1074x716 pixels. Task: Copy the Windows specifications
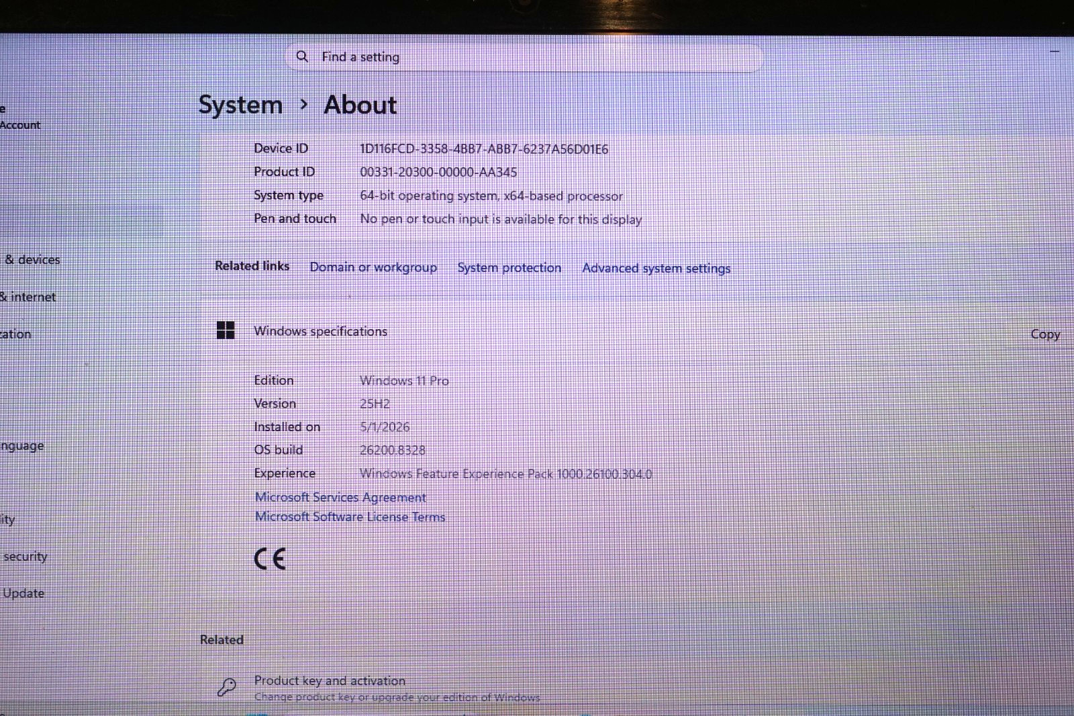1045,334
